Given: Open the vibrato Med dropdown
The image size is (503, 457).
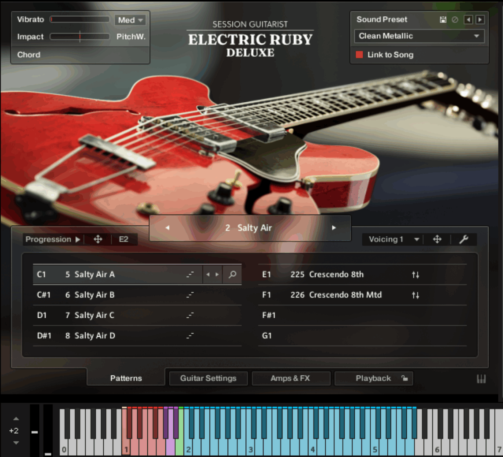Looking at the screenshot, I should (x=130, y=19).
